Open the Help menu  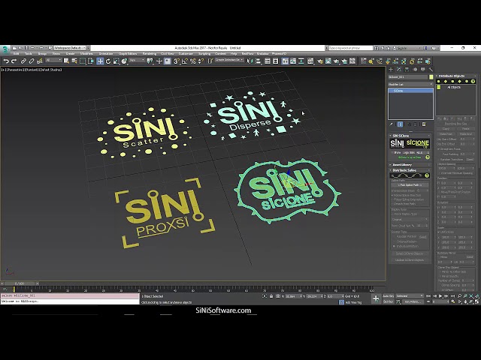pyautogui.click(x=234, y=54)
